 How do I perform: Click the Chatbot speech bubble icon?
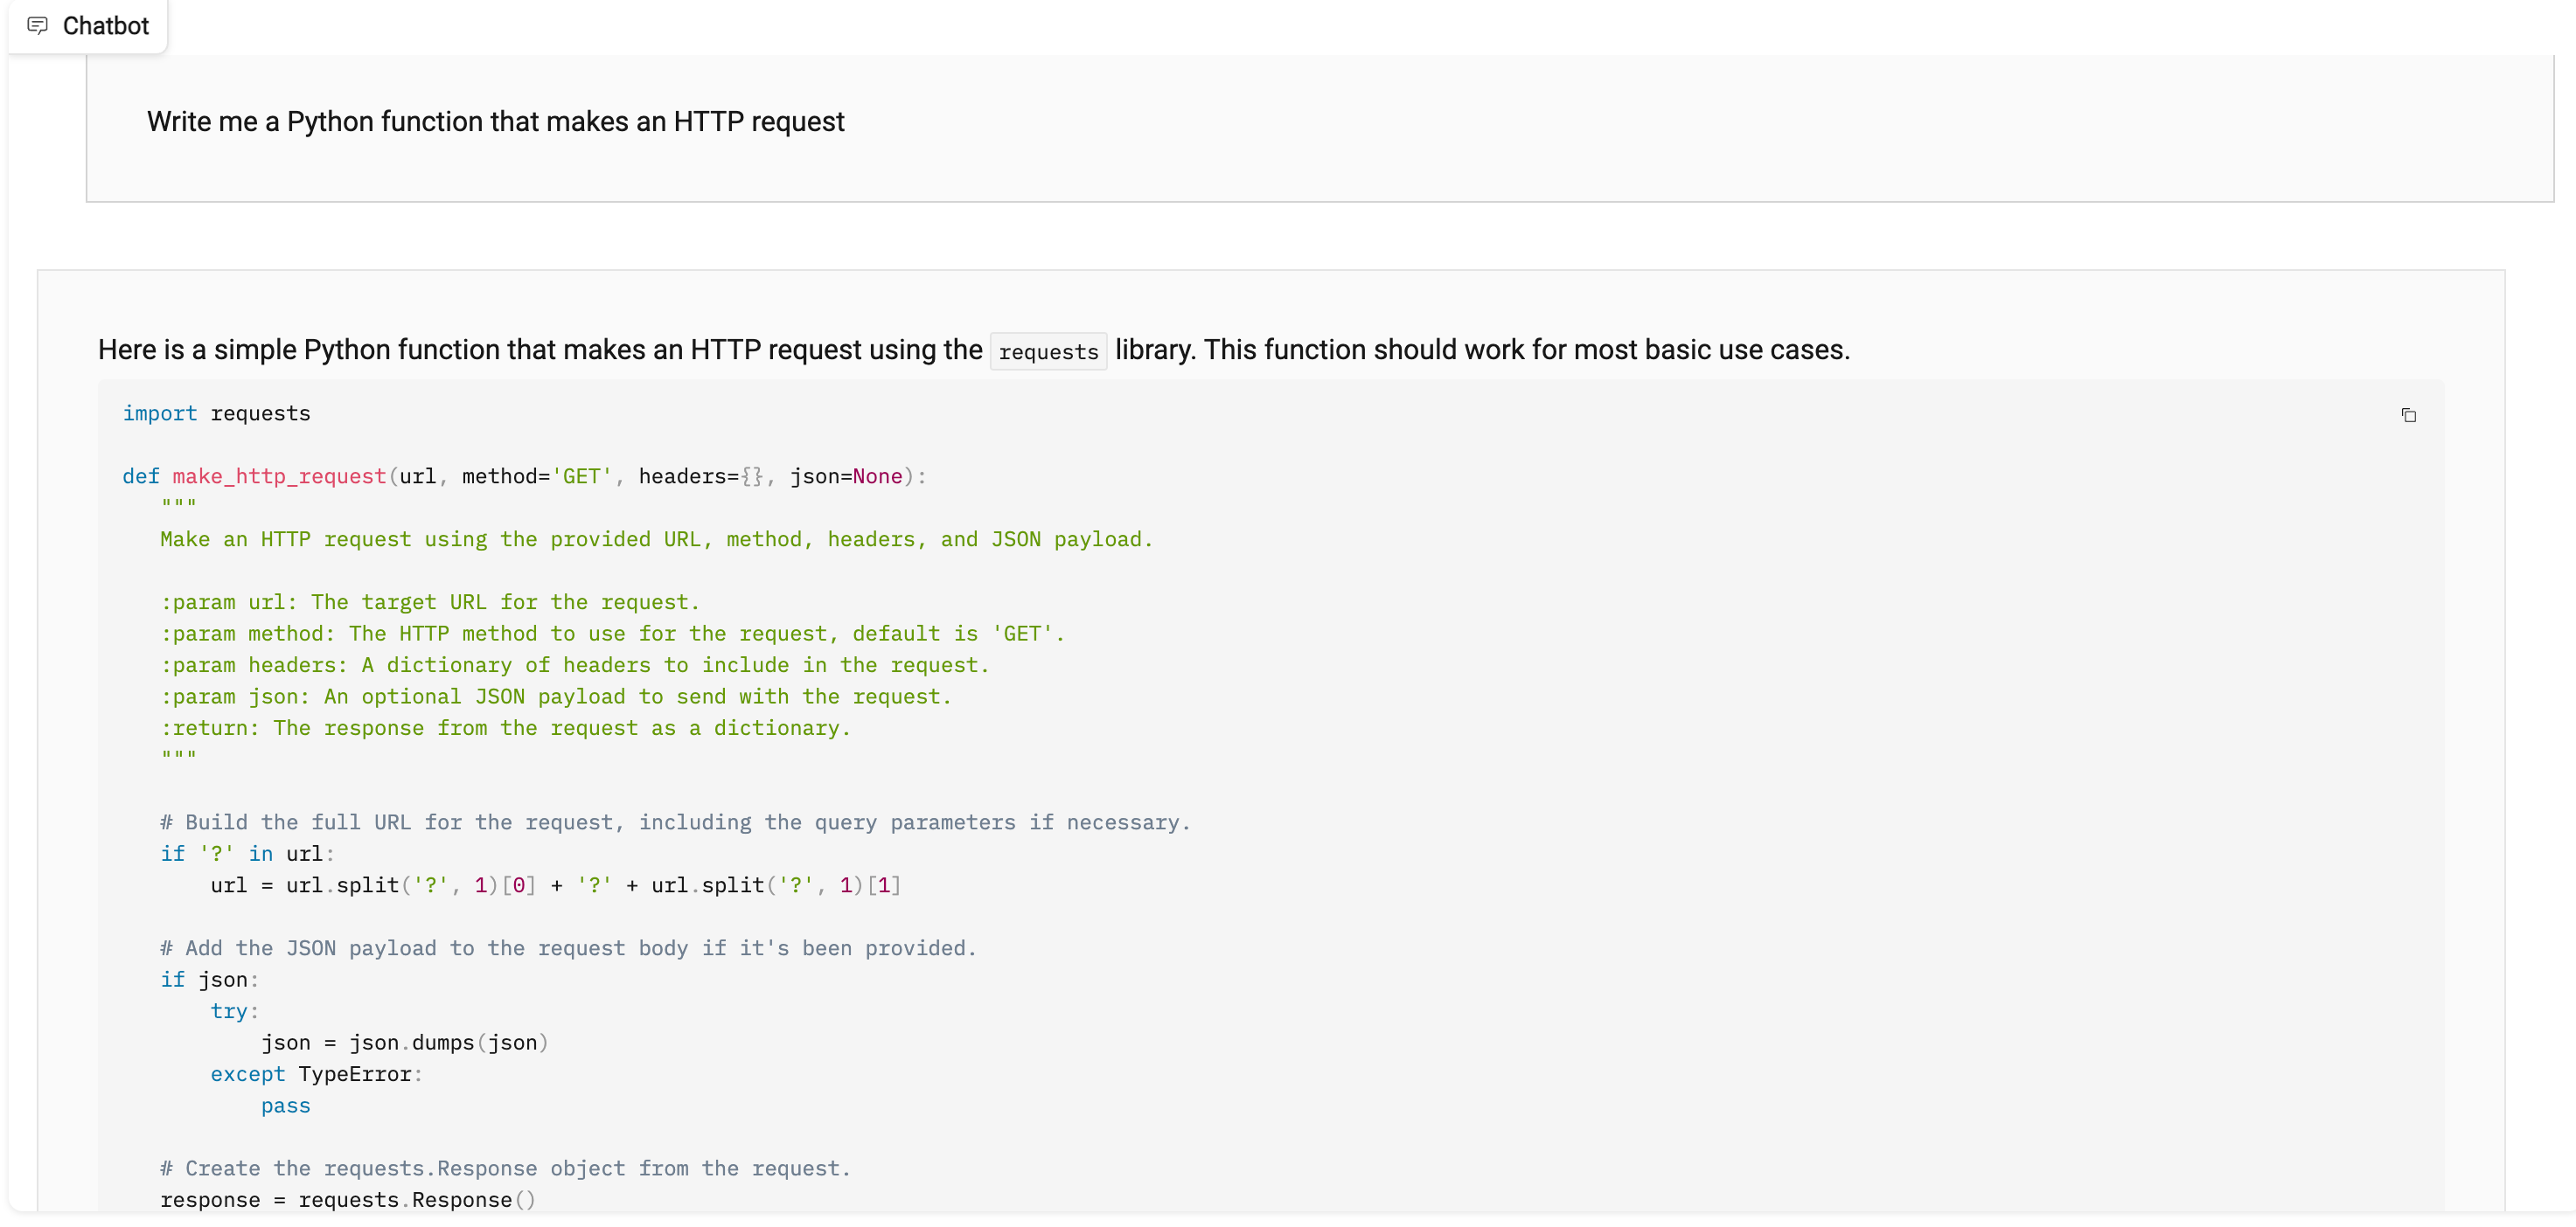click(37, 26)
